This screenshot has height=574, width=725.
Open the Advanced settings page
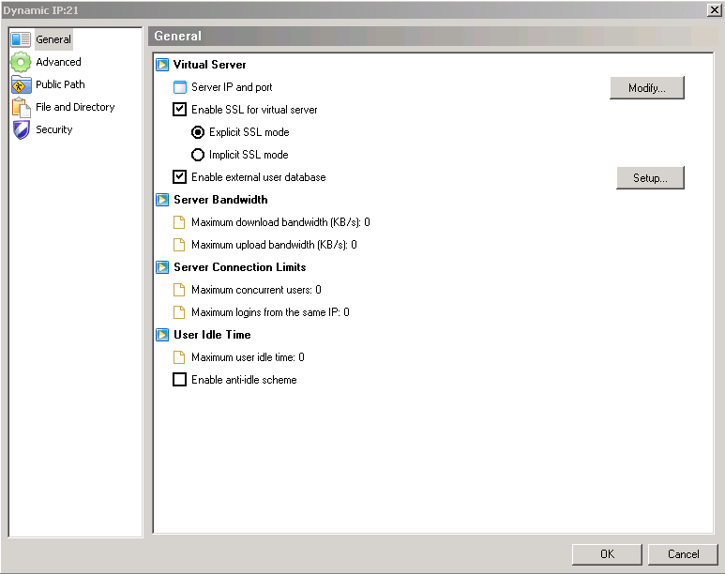click(x=58, y=62)
